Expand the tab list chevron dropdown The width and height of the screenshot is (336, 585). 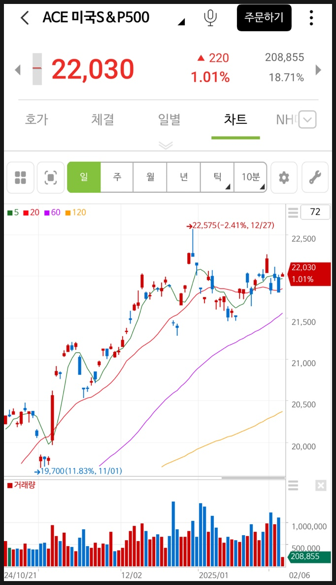(x=307, y=120)
